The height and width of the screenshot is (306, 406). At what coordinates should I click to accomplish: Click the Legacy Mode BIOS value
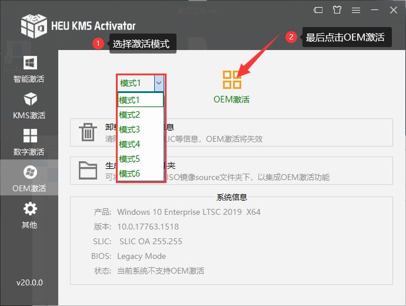click(141, 257)
